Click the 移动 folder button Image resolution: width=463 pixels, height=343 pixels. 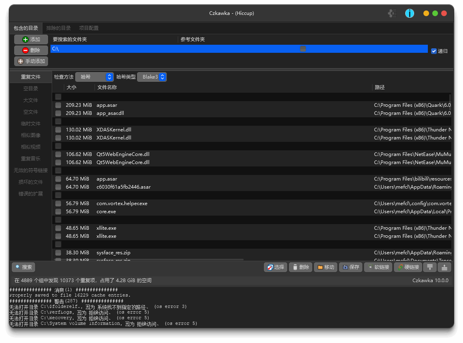(326, 267)
